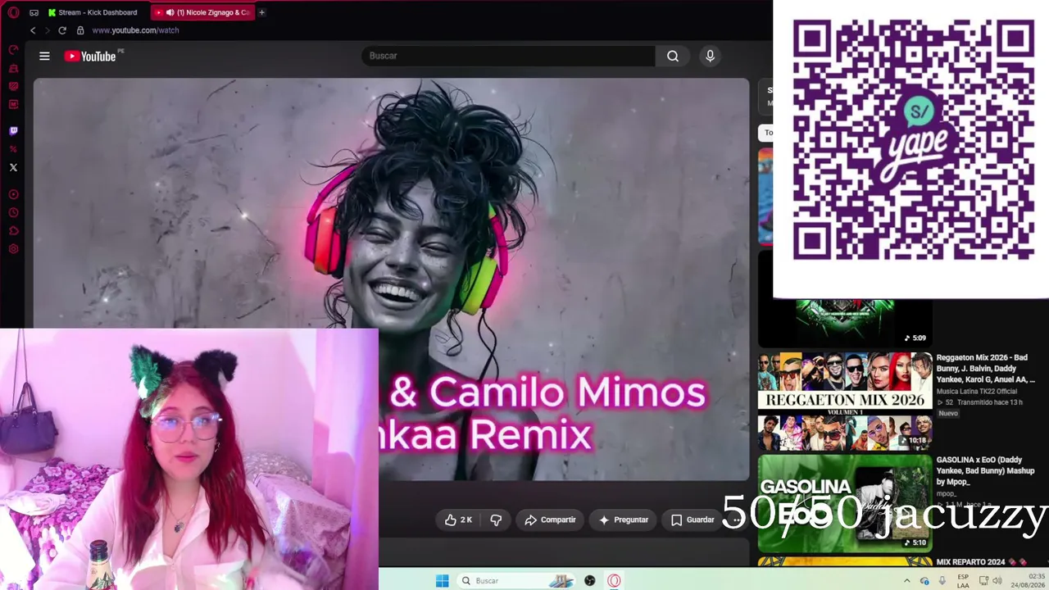Open the YouTube guide hamburger menu
Viewport: 1049px width, 590px height.
(44, 56)
